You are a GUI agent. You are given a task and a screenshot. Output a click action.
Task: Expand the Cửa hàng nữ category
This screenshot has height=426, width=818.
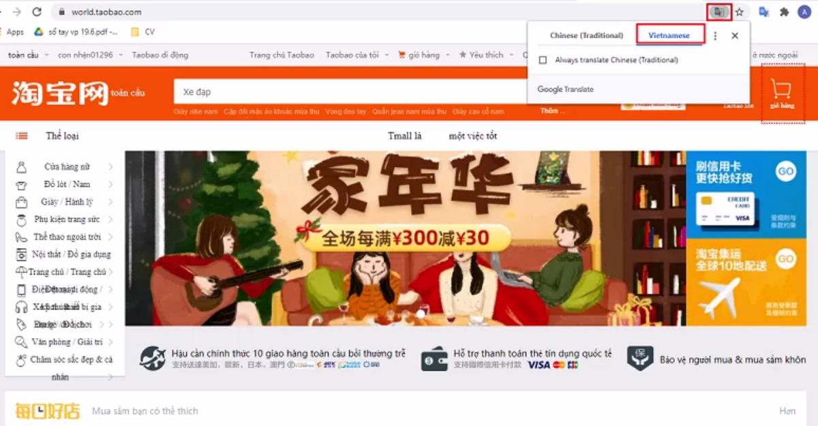[x=67, y=166]
